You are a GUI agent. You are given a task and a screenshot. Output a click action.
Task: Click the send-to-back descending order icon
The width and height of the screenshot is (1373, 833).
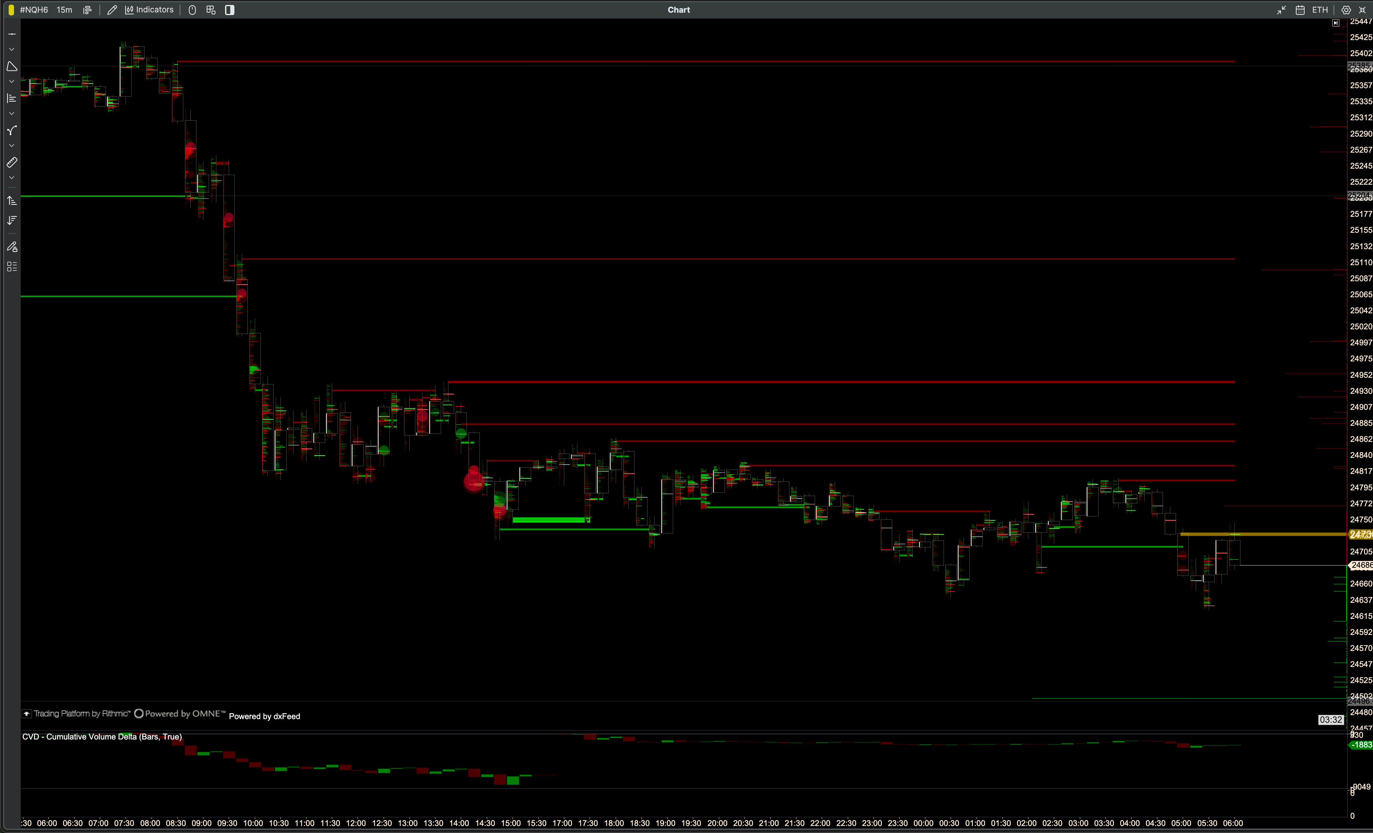click(12, 220)
